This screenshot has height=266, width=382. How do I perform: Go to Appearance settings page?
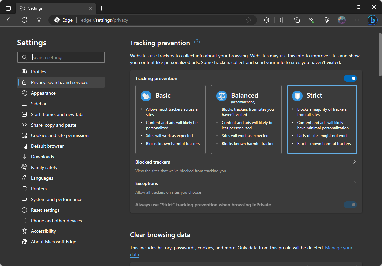point(43,93)
